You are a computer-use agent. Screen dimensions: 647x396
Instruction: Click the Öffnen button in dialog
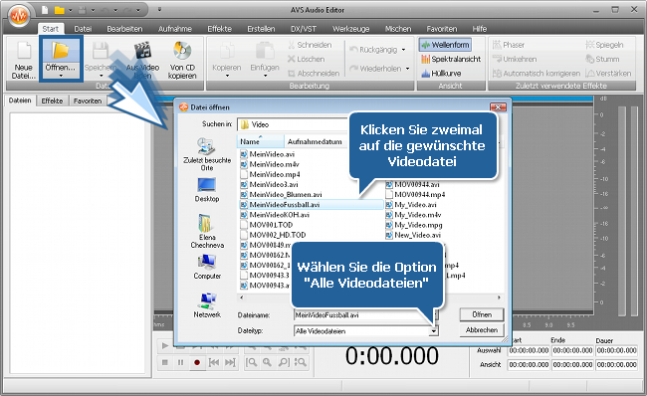482,314
